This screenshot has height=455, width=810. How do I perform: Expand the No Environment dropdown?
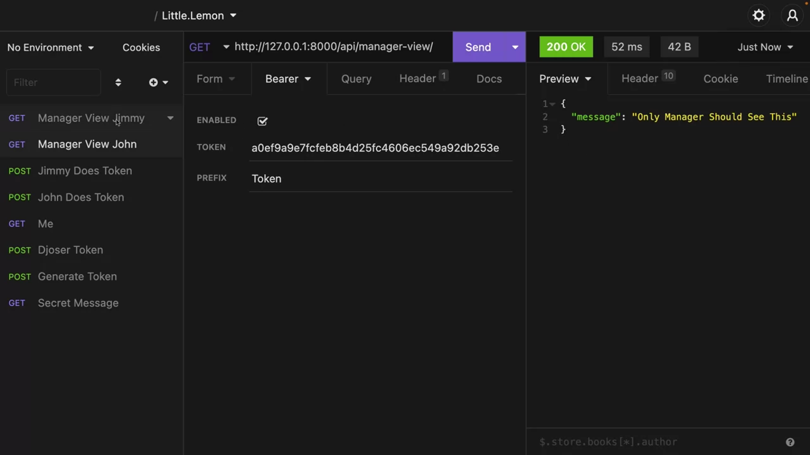tap(50, 47)
